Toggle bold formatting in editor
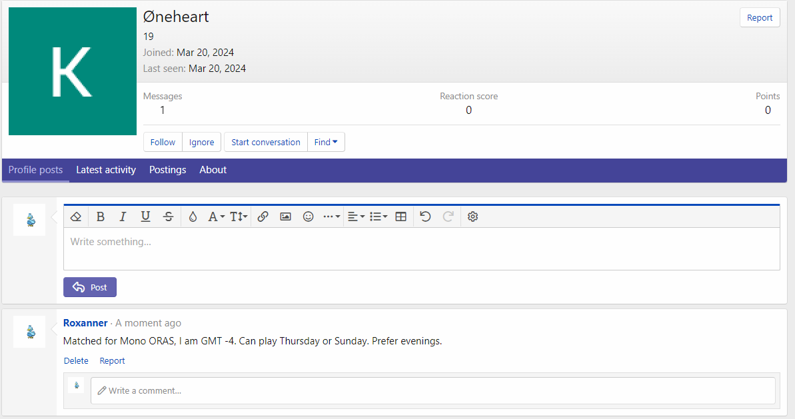This screenshot has width=795, height=419. point(101,216)
